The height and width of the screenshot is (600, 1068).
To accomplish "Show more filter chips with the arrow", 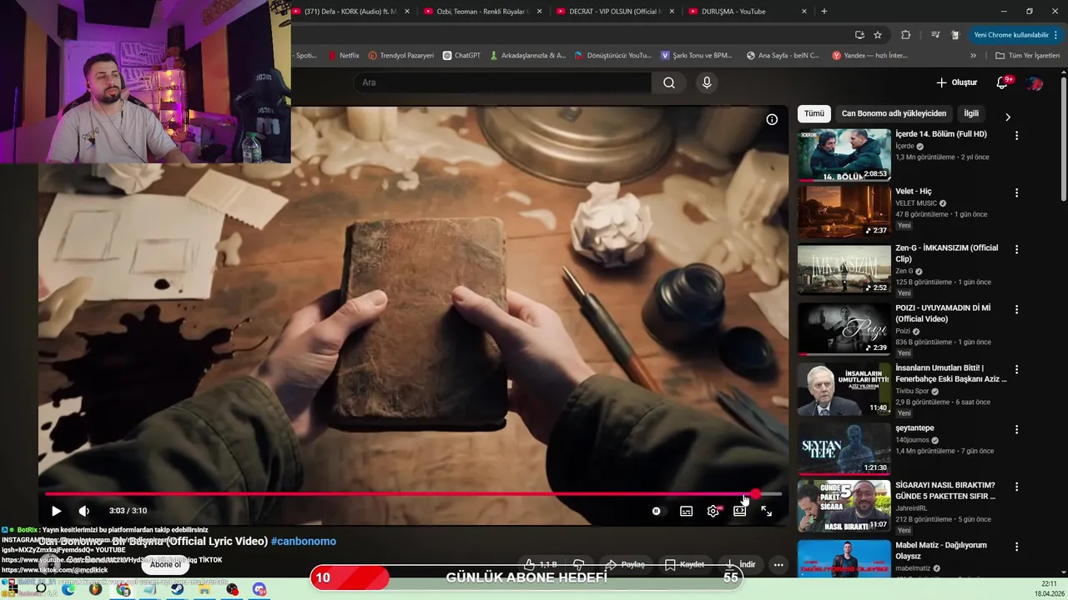I will pos(1007,117).
